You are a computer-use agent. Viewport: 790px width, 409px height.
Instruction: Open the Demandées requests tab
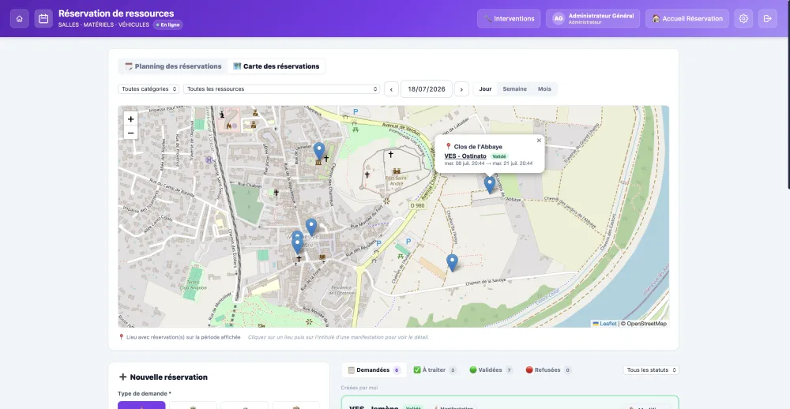click(x=374, y=370)
